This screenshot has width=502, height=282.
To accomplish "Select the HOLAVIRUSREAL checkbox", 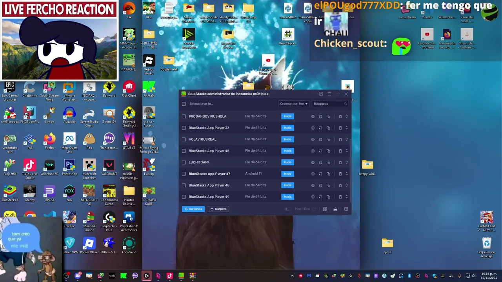I will (184, 139).
